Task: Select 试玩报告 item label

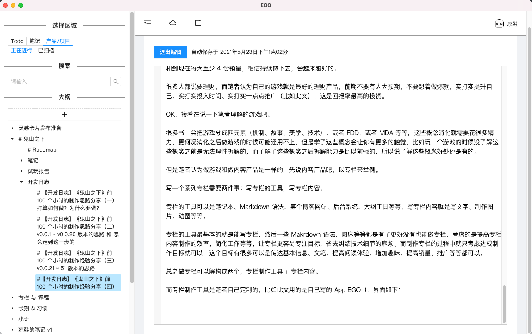Action: tap(38, 171)
